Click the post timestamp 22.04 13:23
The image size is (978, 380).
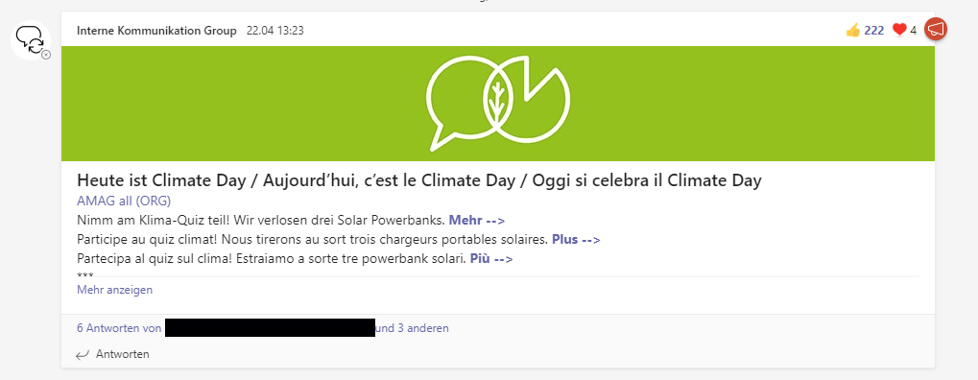click(x=275, y=30)
